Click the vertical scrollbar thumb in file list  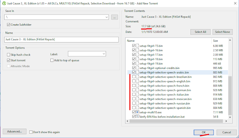coord(230,95)
